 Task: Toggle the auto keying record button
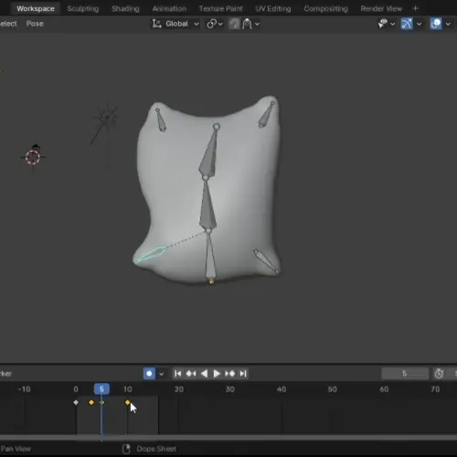click(x=149, y=373)
